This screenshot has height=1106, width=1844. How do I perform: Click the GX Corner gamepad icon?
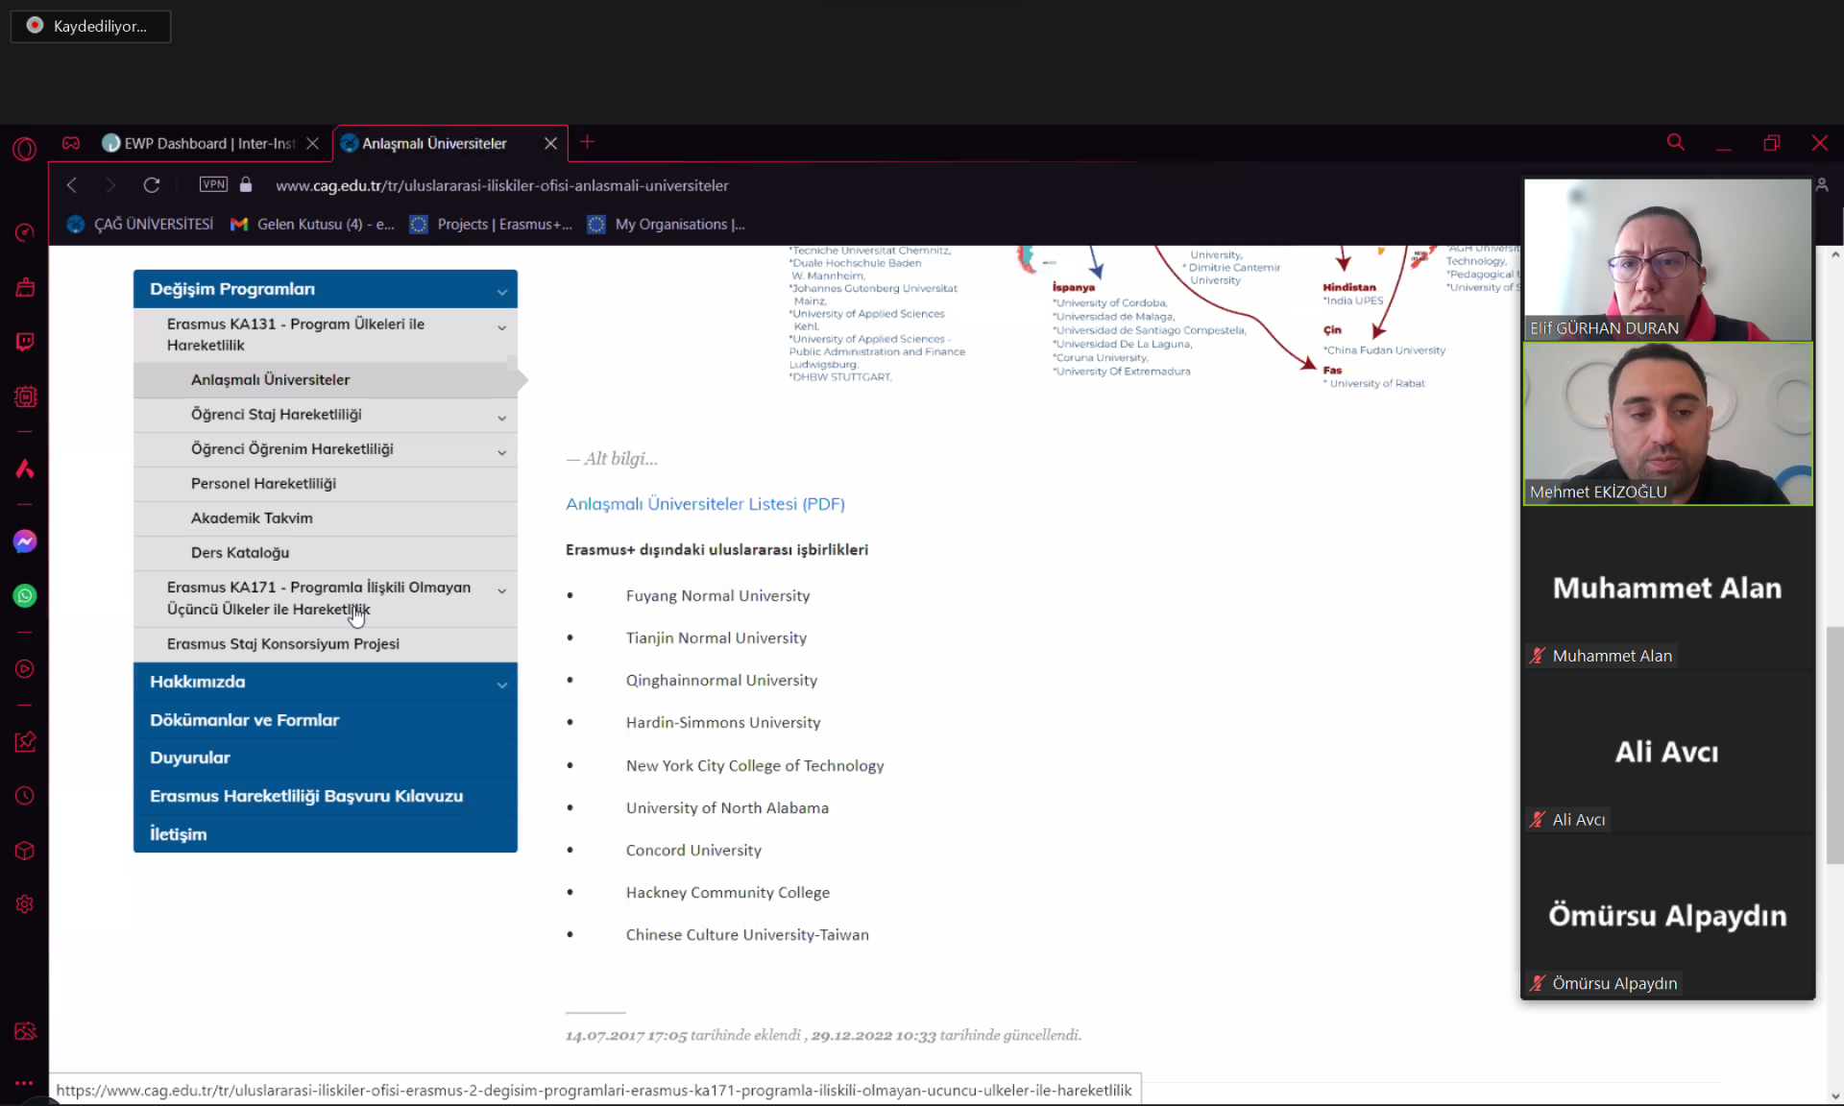(71, 143)
